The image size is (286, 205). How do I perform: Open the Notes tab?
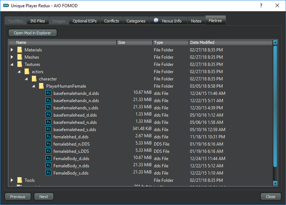(x=196, y=21)
